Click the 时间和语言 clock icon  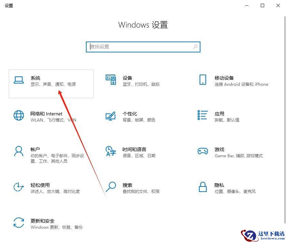(x=111, y=151)
